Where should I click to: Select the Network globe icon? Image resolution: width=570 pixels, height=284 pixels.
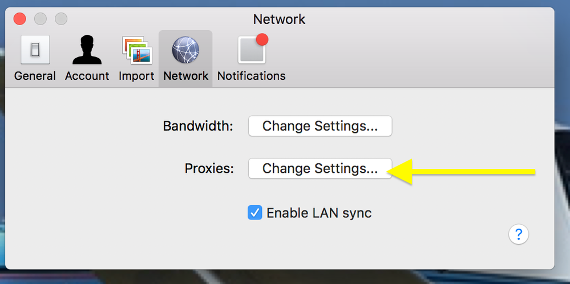[x=185, y=51]
